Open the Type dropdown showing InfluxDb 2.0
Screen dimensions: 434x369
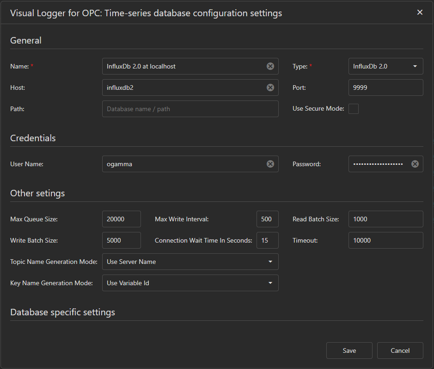point(385,66)
